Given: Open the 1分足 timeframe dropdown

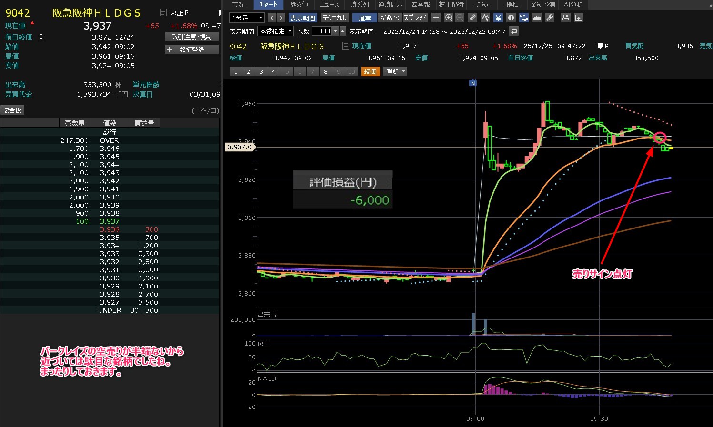Looking at the screenshot, I should pos(247,18).
